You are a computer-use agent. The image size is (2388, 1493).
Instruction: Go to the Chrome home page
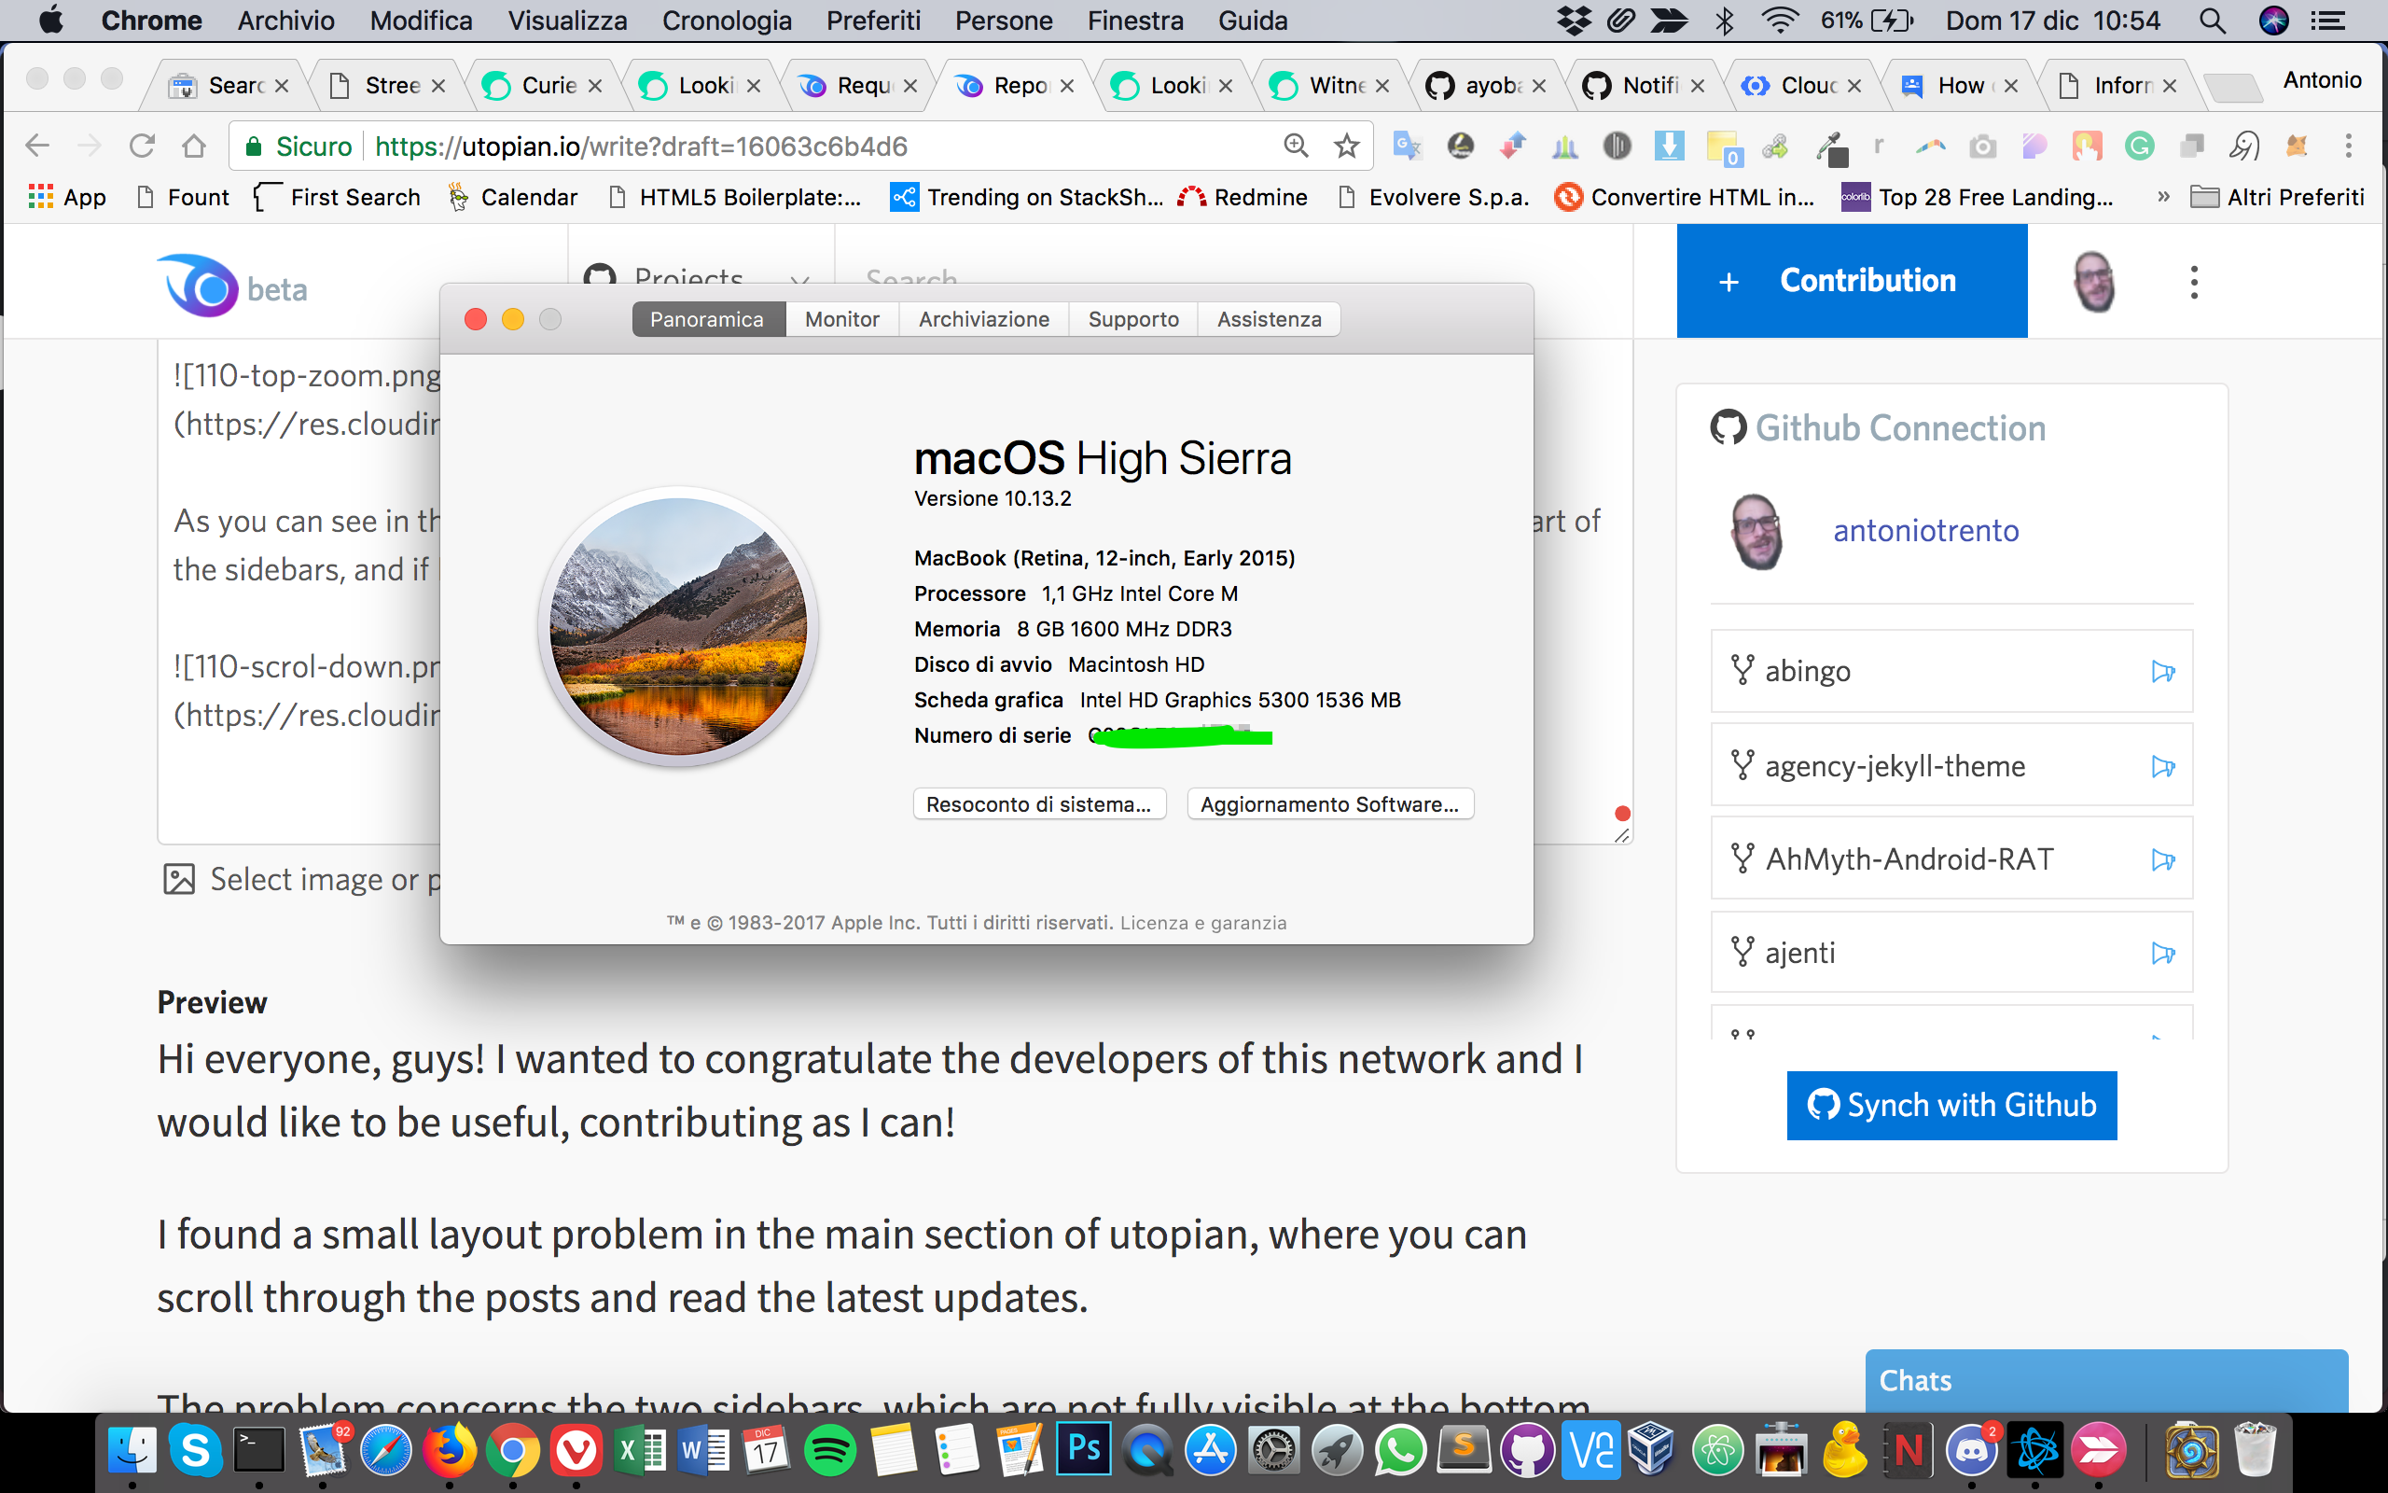pos(194,147)
